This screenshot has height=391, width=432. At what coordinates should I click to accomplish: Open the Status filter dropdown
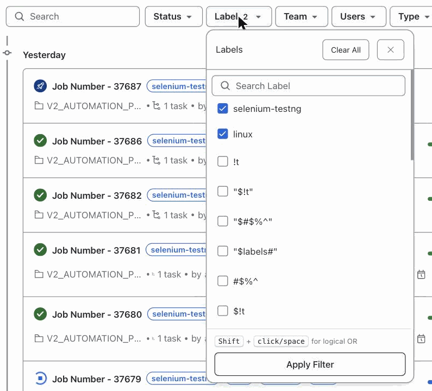click(173, 16)
